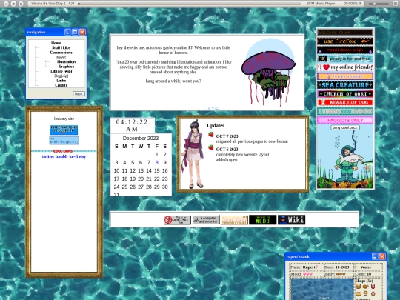The image size is (400, 300).
Task: Close rupert's tank window
Action: pos(382,256)
